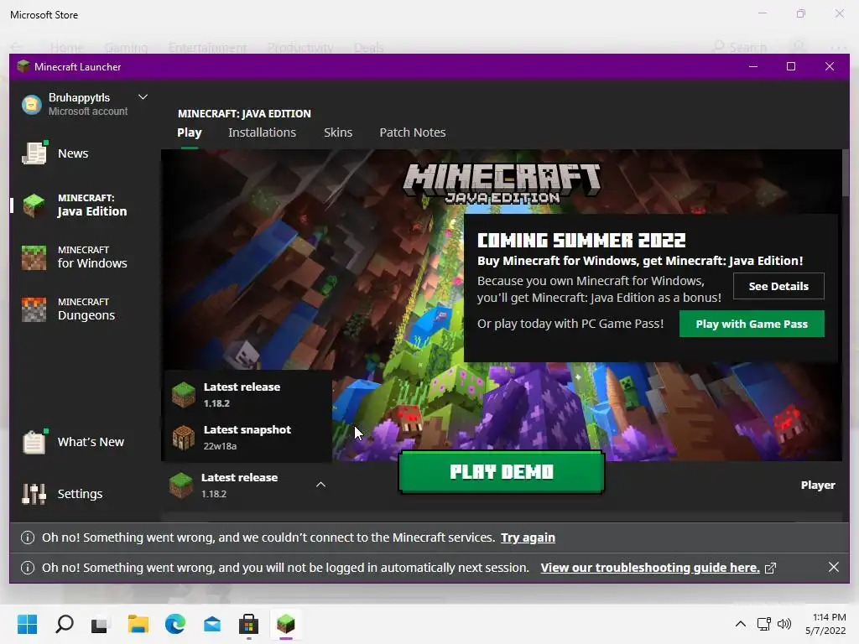Click Play with Game Pass
This screenshot has height=644, width=859.
[752, 324]
